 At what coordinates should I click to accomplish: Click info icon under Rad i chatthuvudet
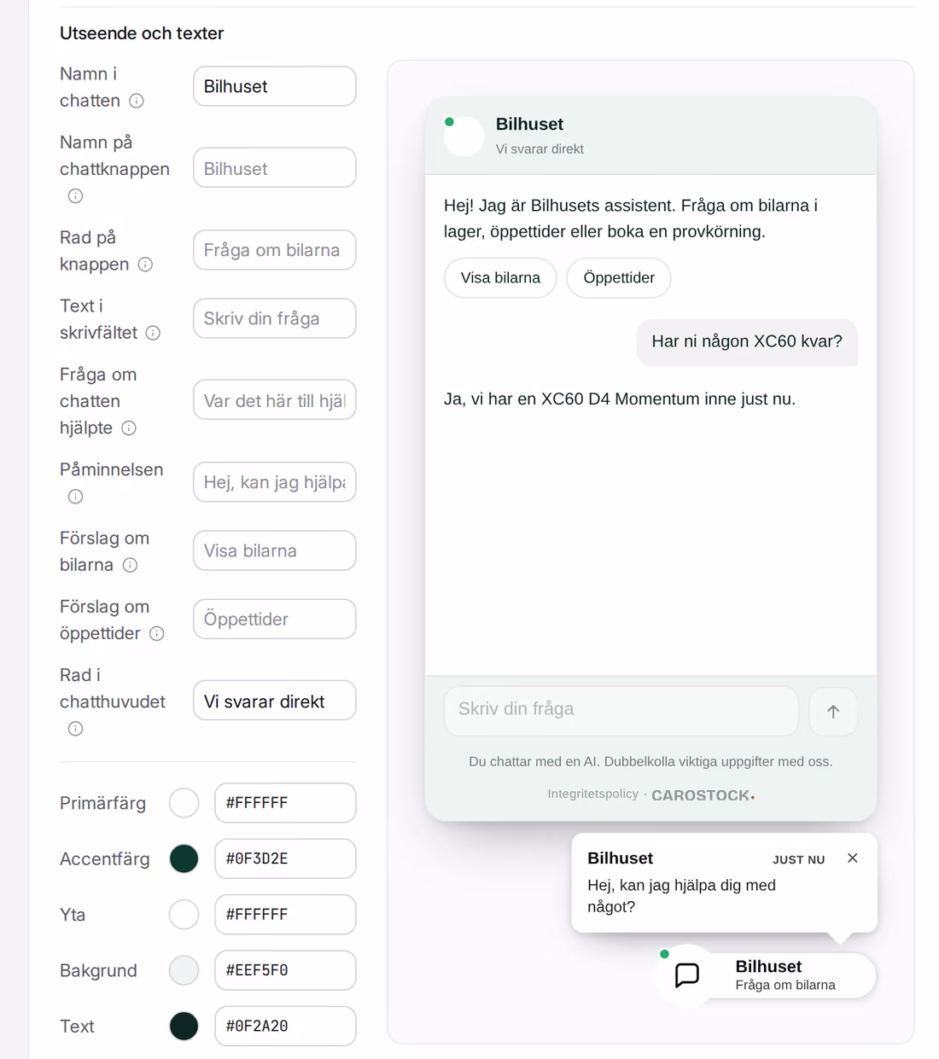click(x=75, y=729)
